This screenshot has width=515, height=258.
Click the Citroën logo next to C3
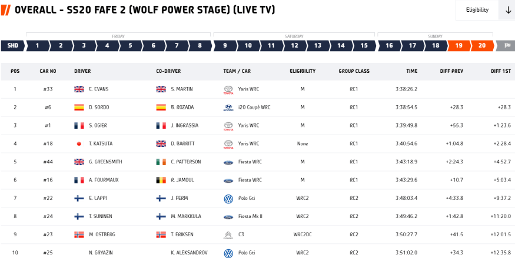228,235
